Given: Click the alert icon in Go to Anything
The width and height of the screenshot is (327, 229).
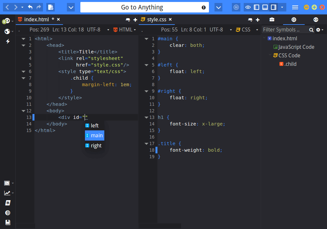Looking at the screenshot, I should point(204,8).
